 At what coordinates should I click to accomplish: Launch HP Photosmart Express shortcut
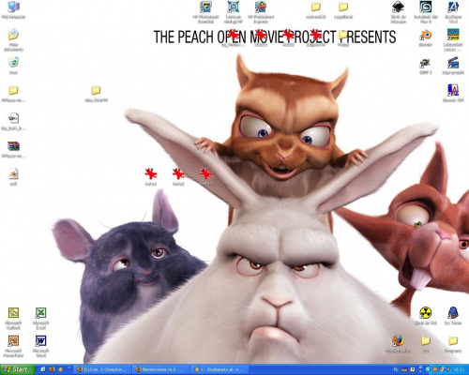261,7
